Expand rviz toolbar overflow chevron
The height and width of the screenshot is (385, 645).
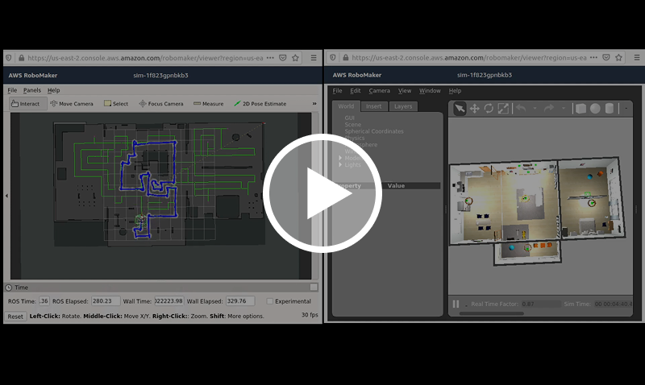(314, 104)
